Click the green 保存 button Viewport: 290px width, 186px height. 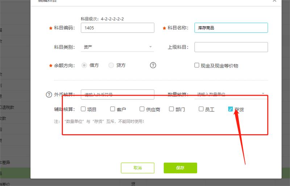point(180,168)
